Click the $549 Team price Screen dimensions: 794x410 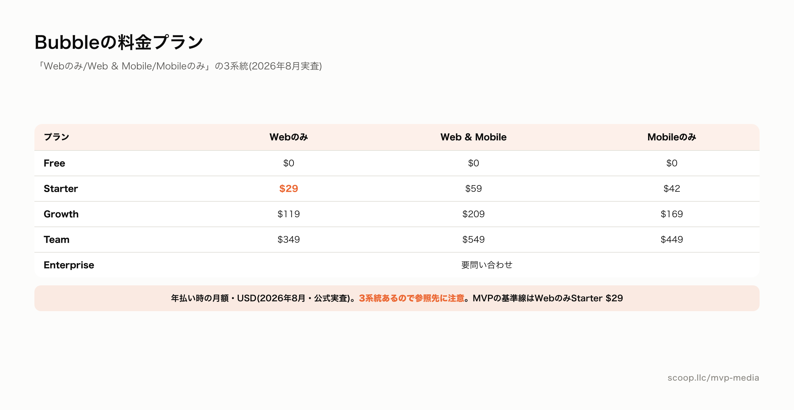473,239
